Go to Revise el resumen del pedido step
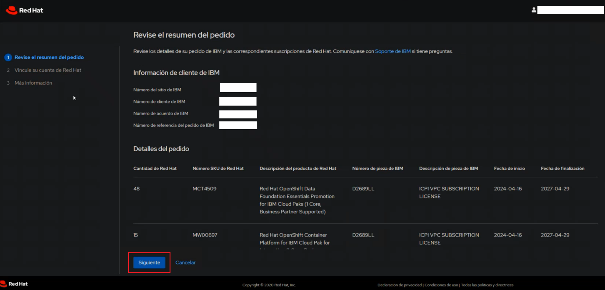 tap(49, 57)
